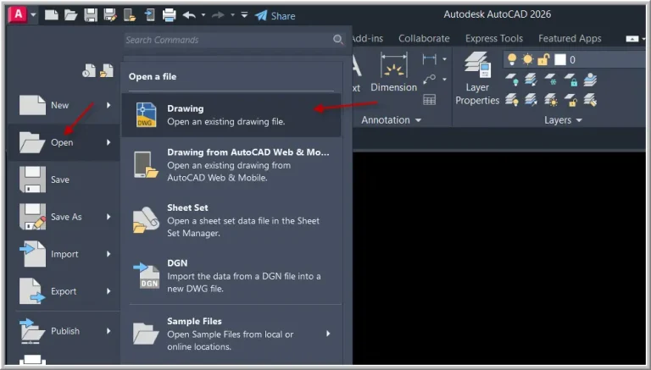Choose Sample Files option
Image resolution: width=651 pixels, height=370 pixels.
coord(231,334)
